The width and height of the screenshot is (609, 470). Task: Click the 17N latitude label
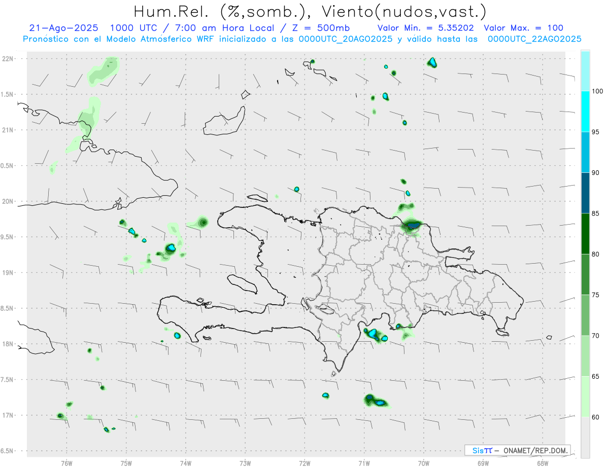tap(8, 415)
